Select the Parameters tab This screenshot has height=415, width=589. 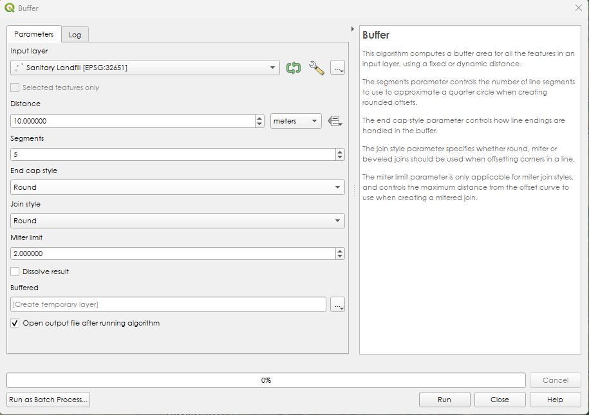pyautogui.click(x=34, y=34)
